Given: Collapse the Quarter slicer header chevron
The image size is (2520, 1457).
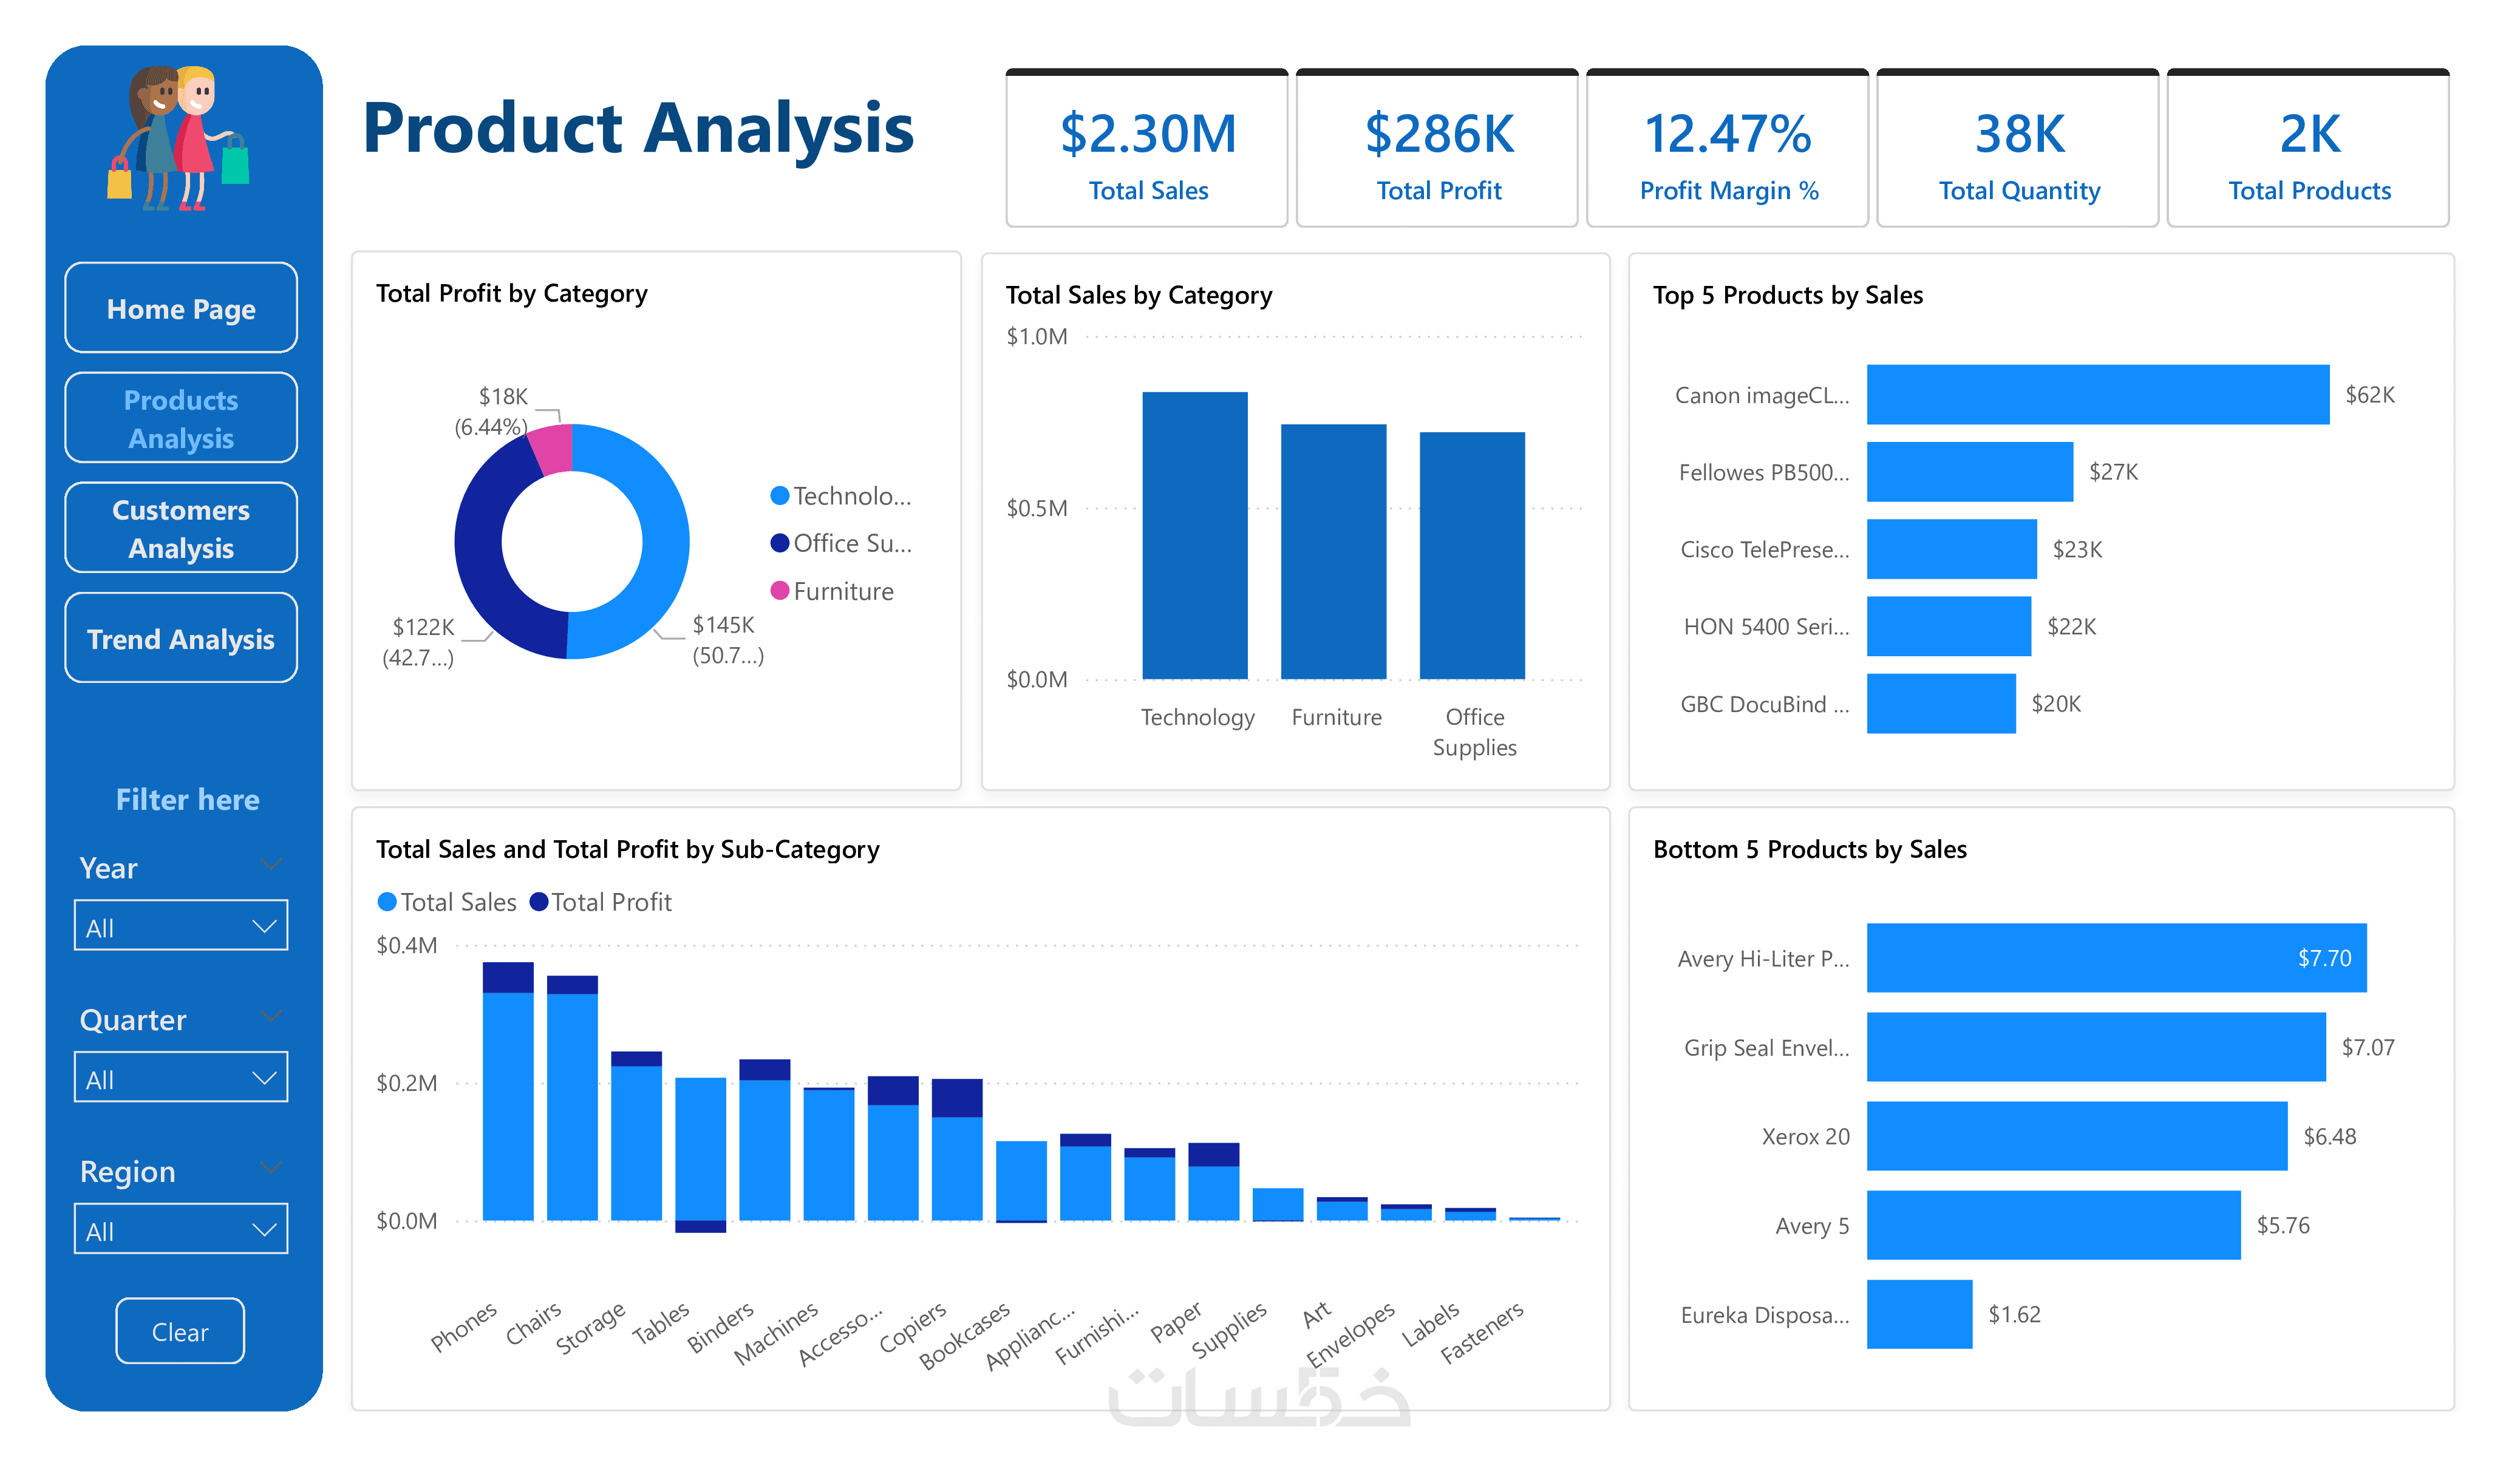Looking at the screenshot, I should (x=270, y=1017).
